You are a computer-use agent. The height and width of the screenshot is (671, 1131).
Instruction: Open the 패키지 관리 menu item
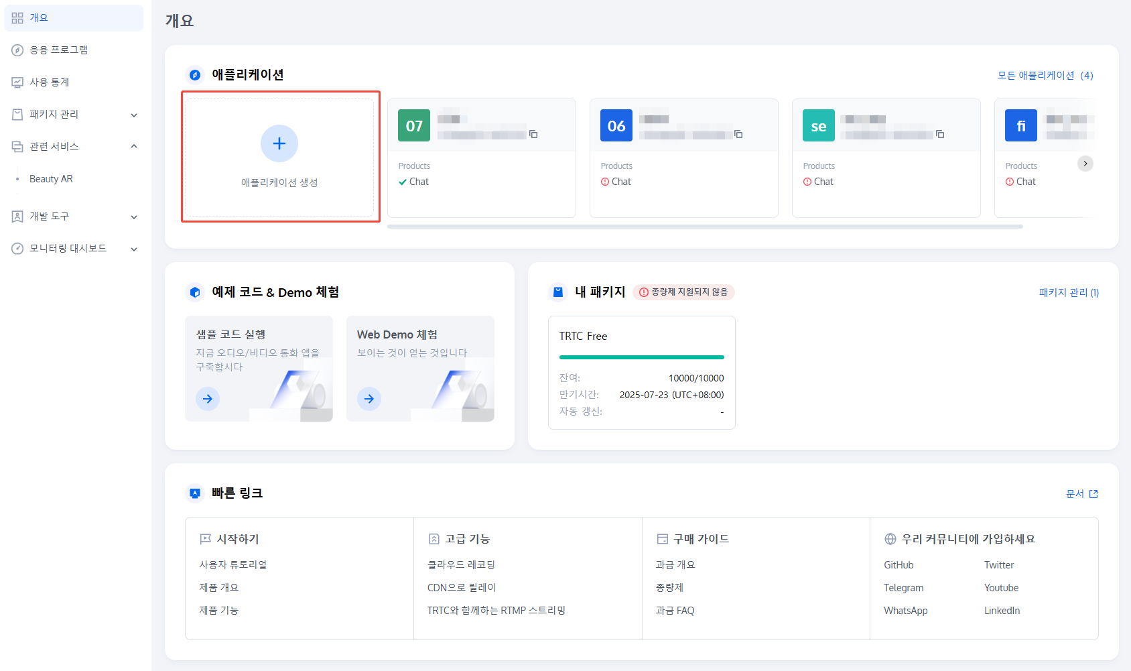tap(74, 115)
